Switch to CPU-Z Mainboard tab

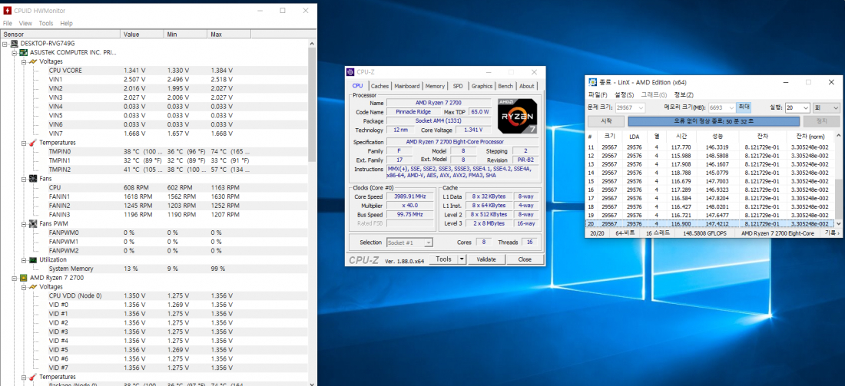pyautogui.click(x=407, y=86)
